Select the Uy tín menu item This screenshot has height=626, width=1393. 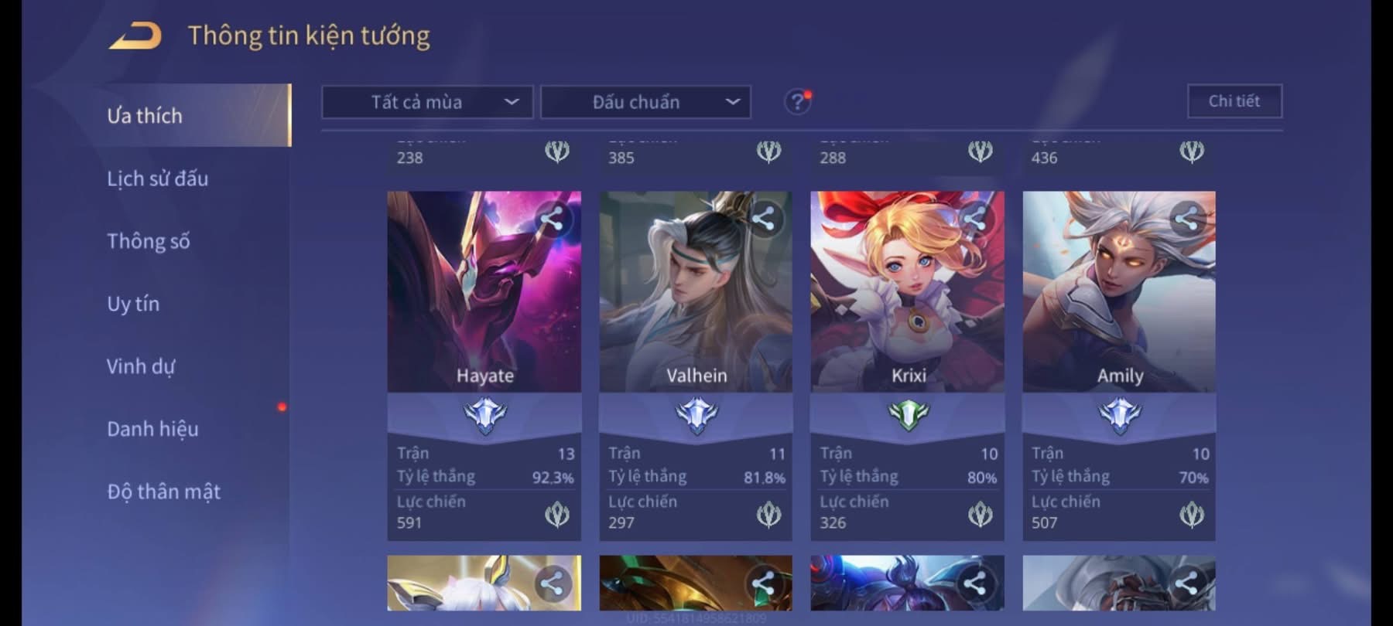133,304
